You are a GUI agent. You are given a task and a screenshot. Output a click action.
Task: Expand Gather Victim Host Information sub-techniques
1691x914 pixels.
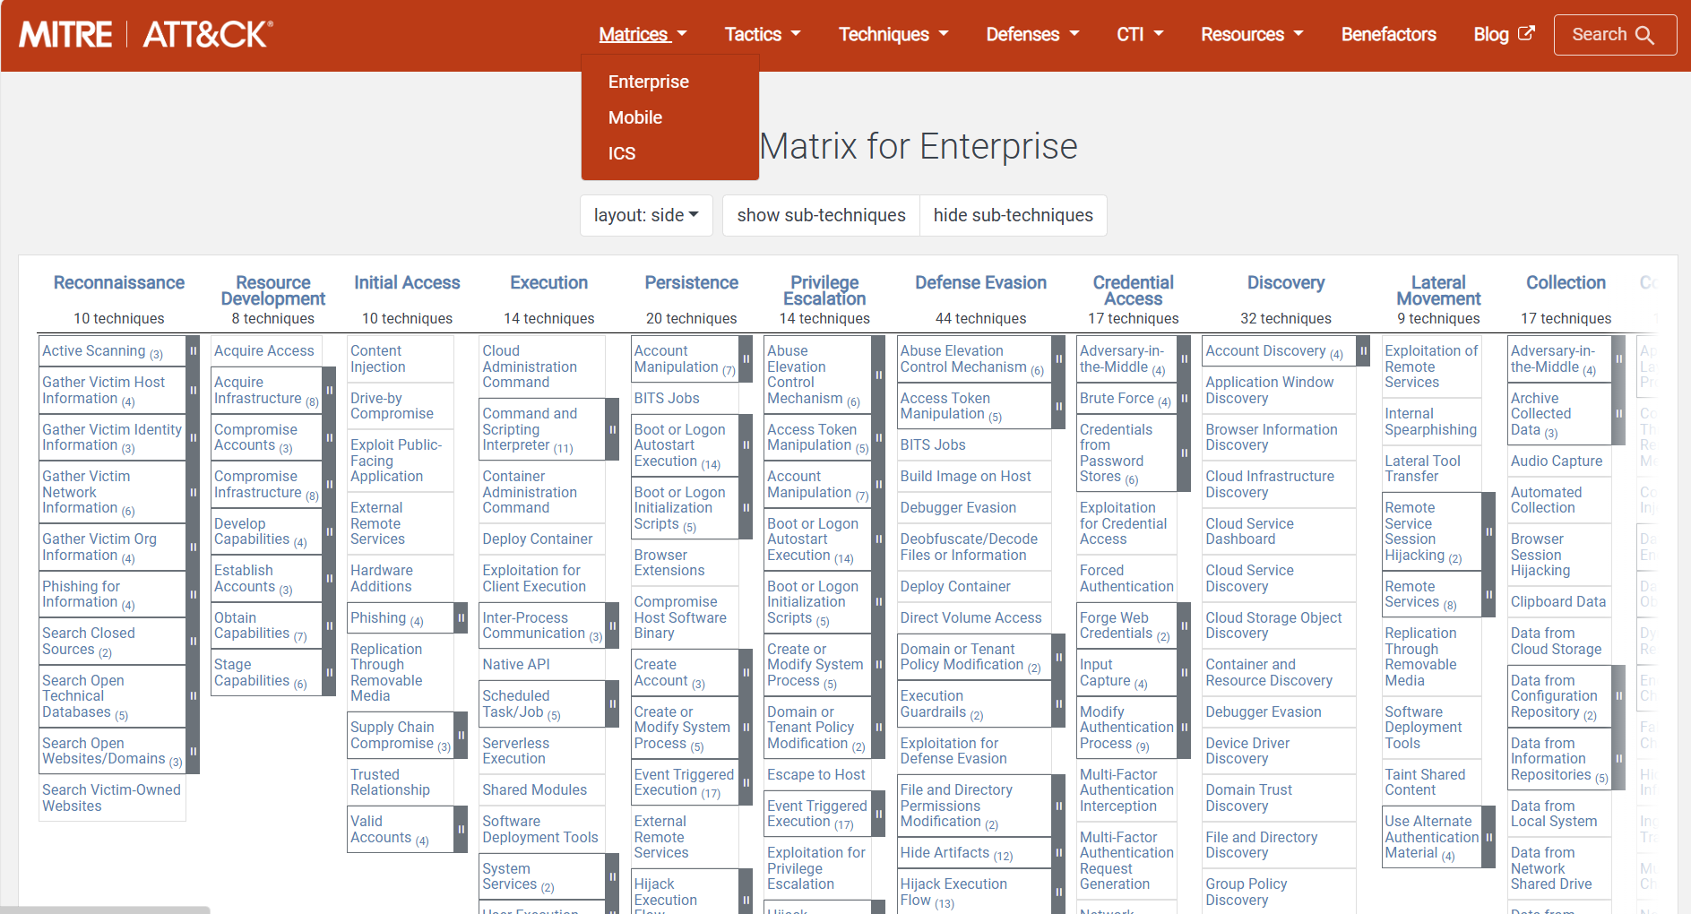193,391
